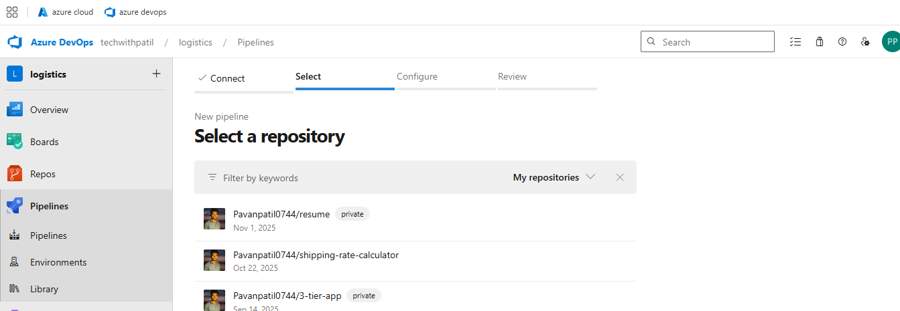Open Library under Pipelines
Screen dimensions: 900x311
coord(44,289)
